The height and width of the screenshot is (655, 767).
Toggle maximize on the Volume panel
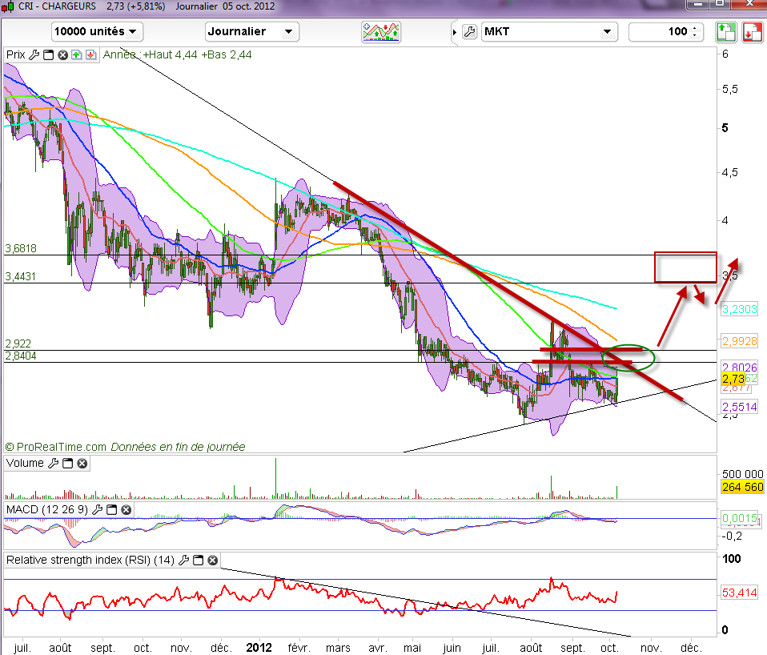pyautogui.click(x=69, y=464)
